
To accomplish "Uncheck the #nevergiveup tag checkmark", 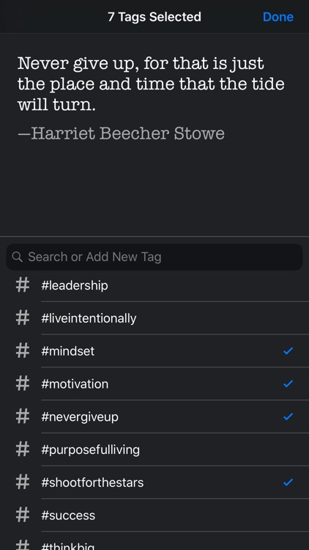I will click(x=288, y=417).
